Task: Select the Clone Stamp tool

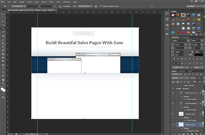Action: click(3, 43)
